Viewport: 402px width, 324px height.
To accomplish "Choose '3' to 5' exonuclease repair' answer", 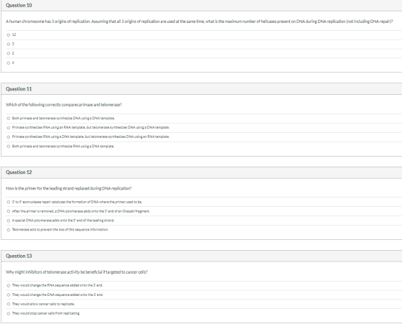I will (x=9, y=202).
